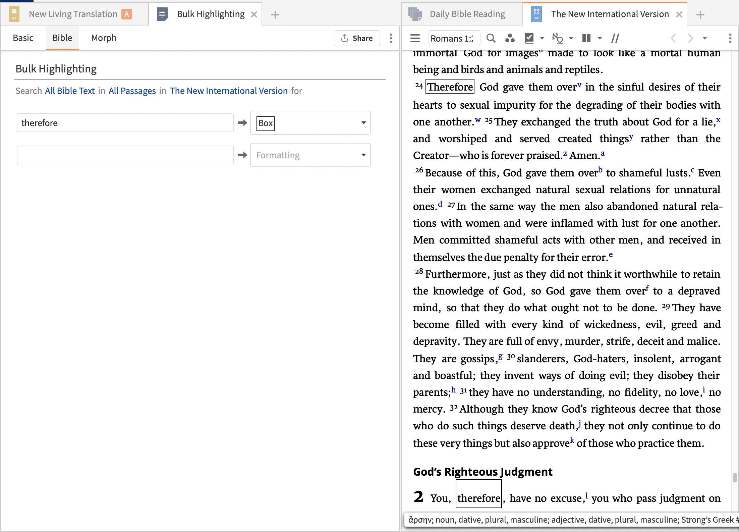
Task: Click the New Living Translation book icon
Action: 14,14
